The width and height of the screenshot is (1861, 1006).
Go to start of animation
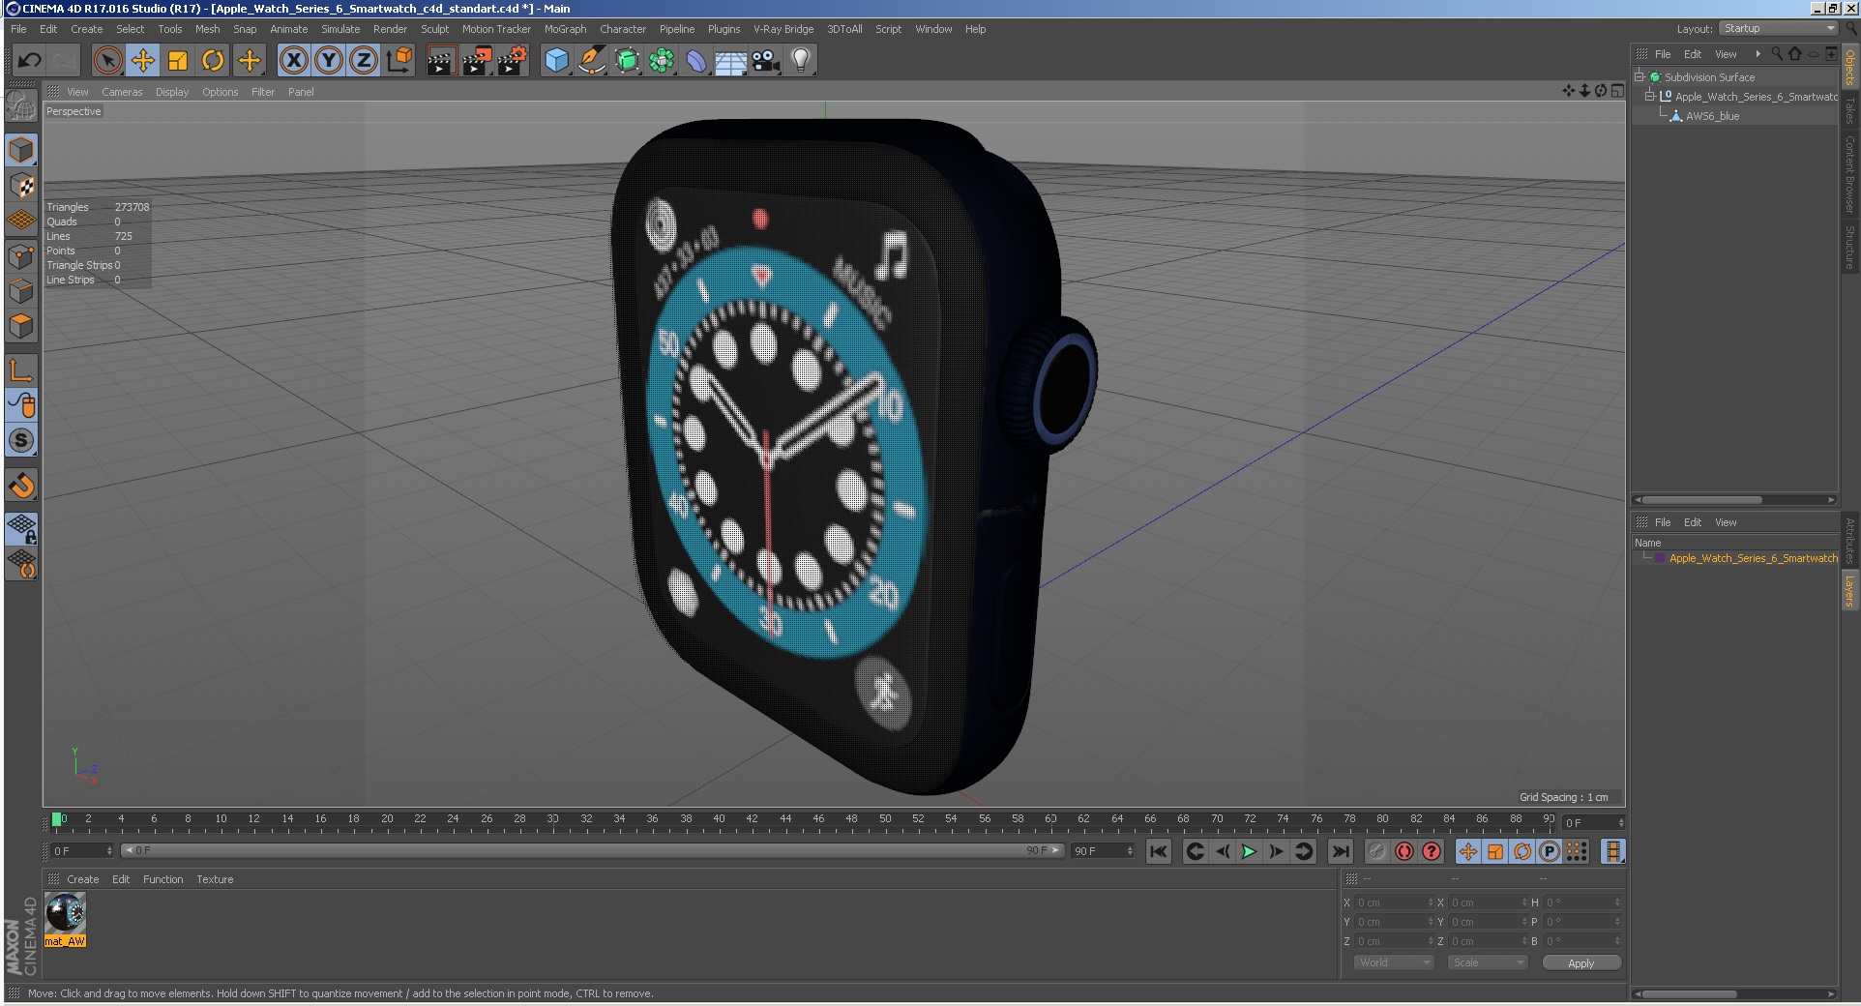click(1158, 851)
